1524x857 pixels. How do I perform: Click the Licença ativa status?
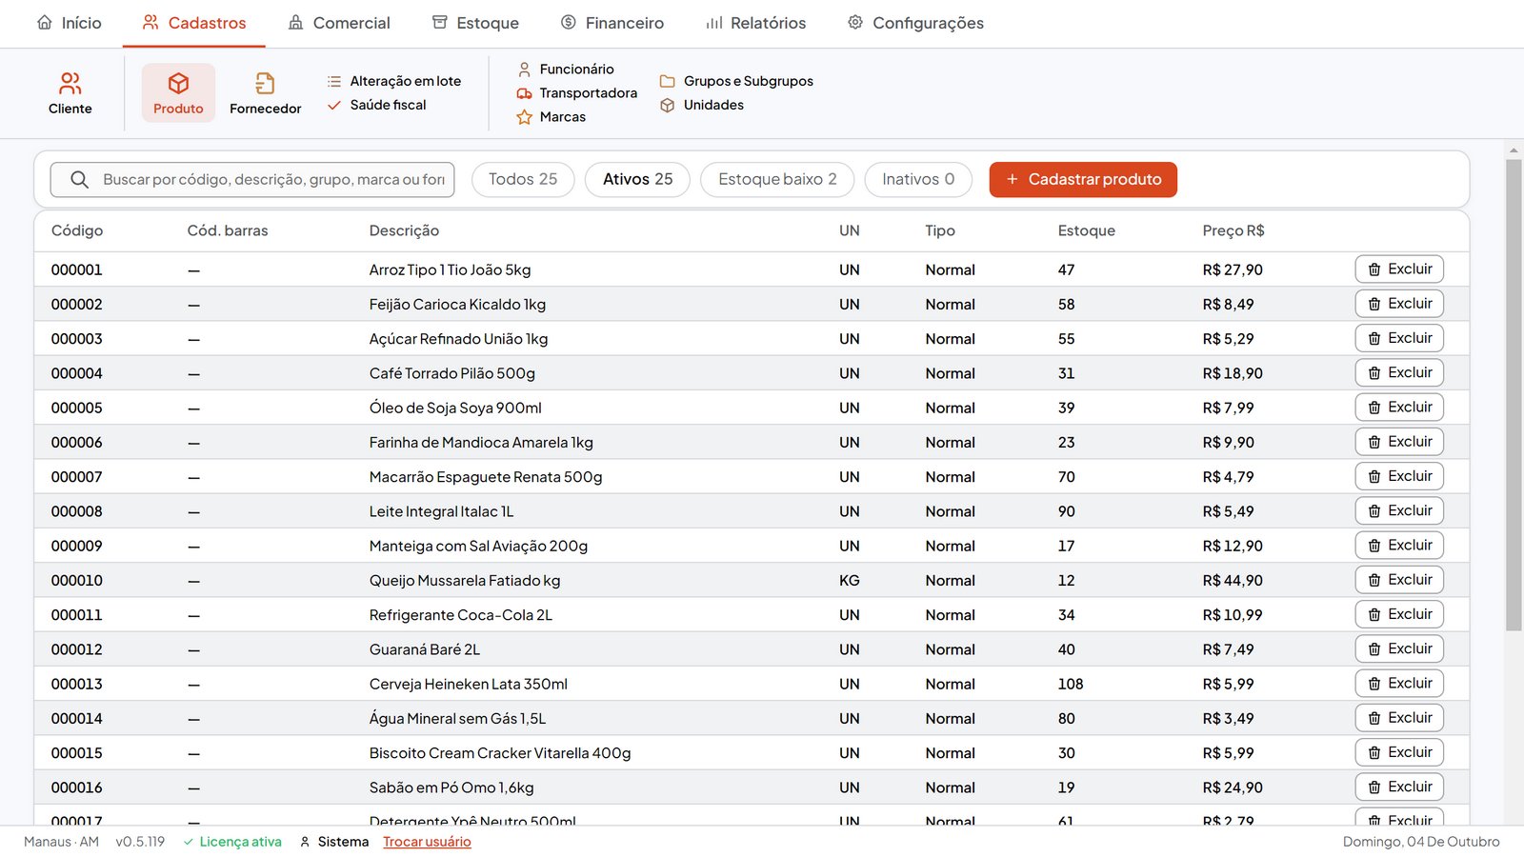pos(232,842)
